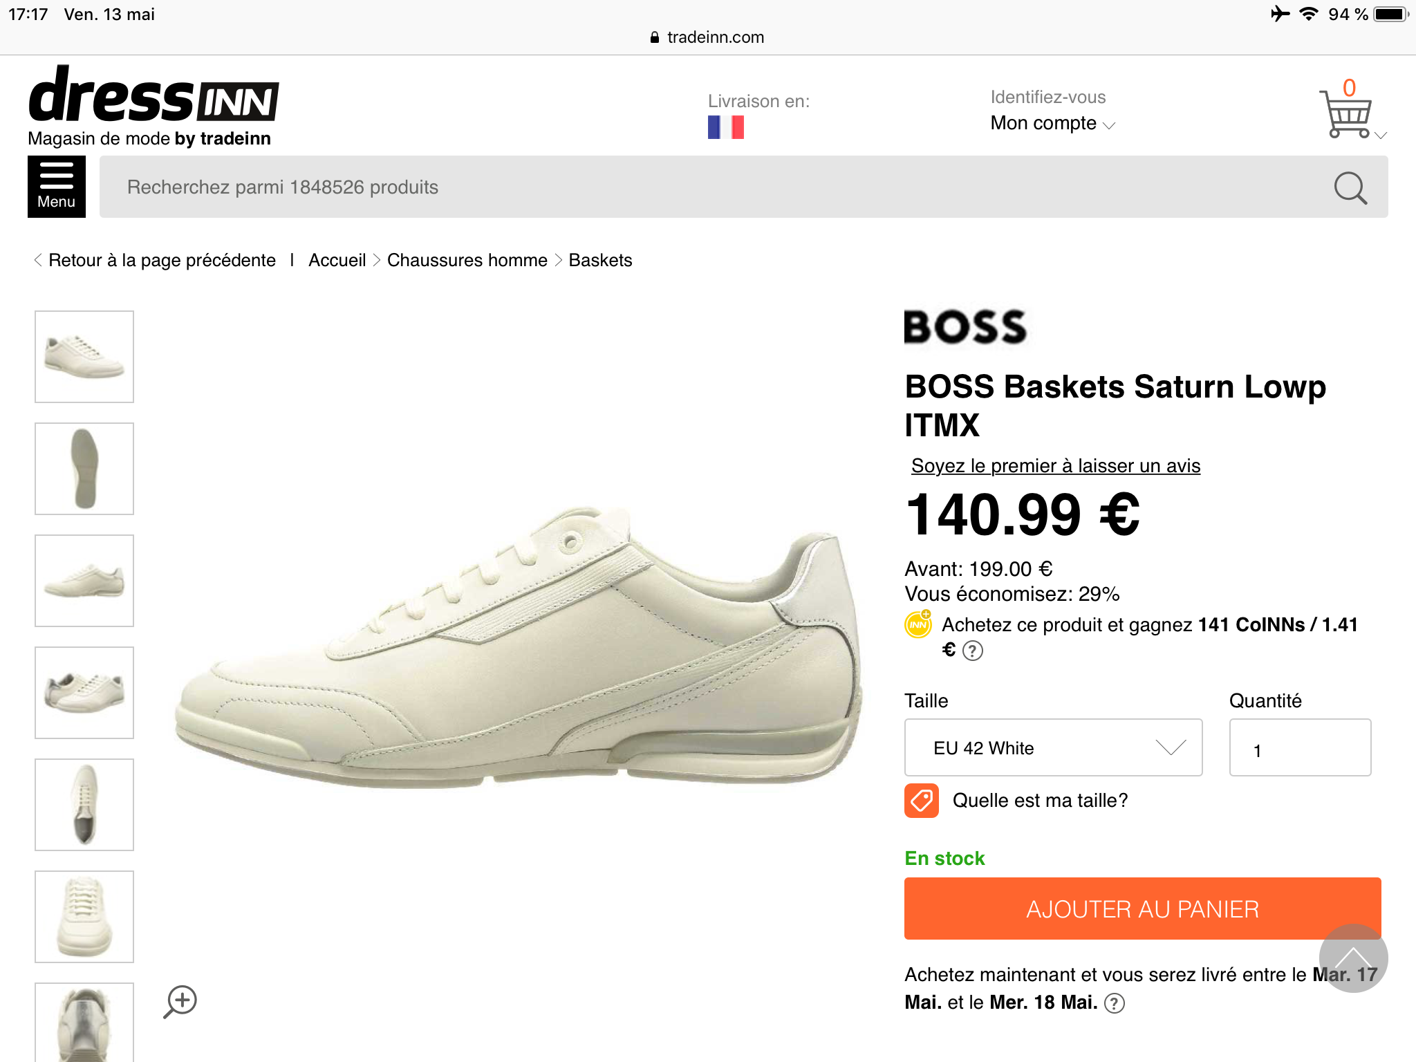The image size is (1416, 1062).
Task: Expand the cart chevron arrow
Action: point(1381,136)
